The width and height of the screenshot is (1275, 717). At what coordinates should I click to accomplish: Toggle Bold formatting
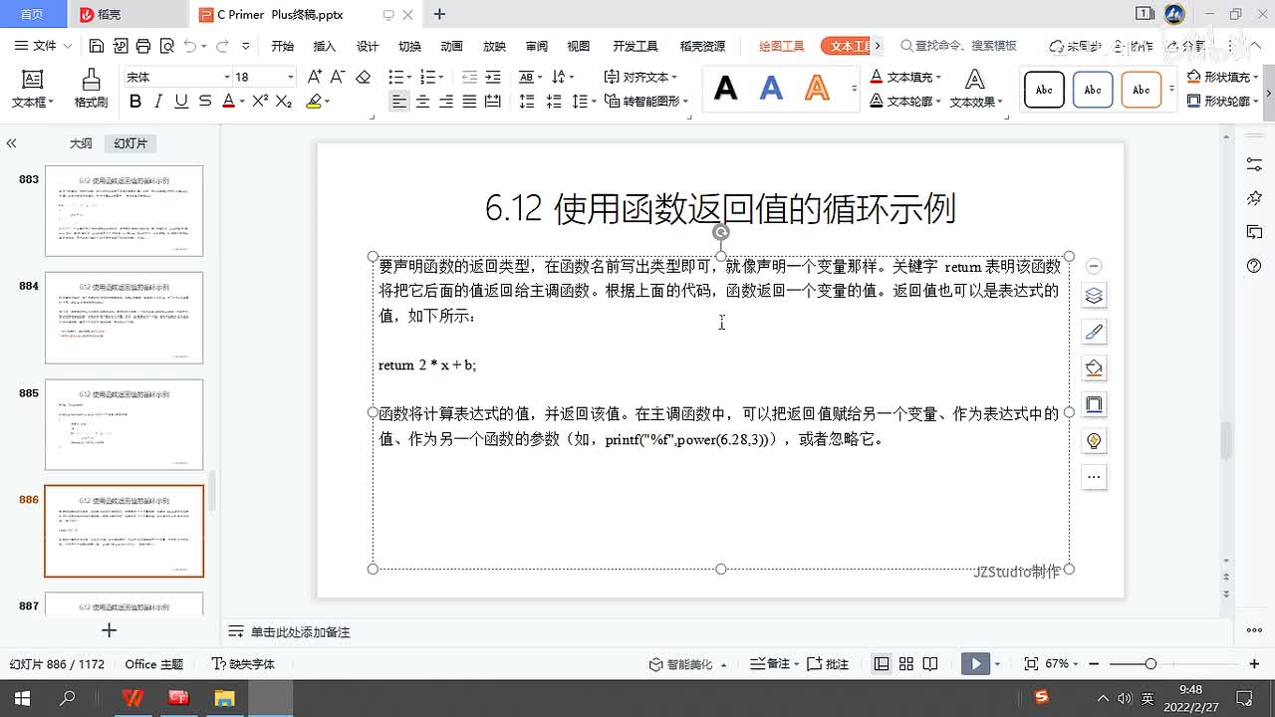tap(135, 101)
